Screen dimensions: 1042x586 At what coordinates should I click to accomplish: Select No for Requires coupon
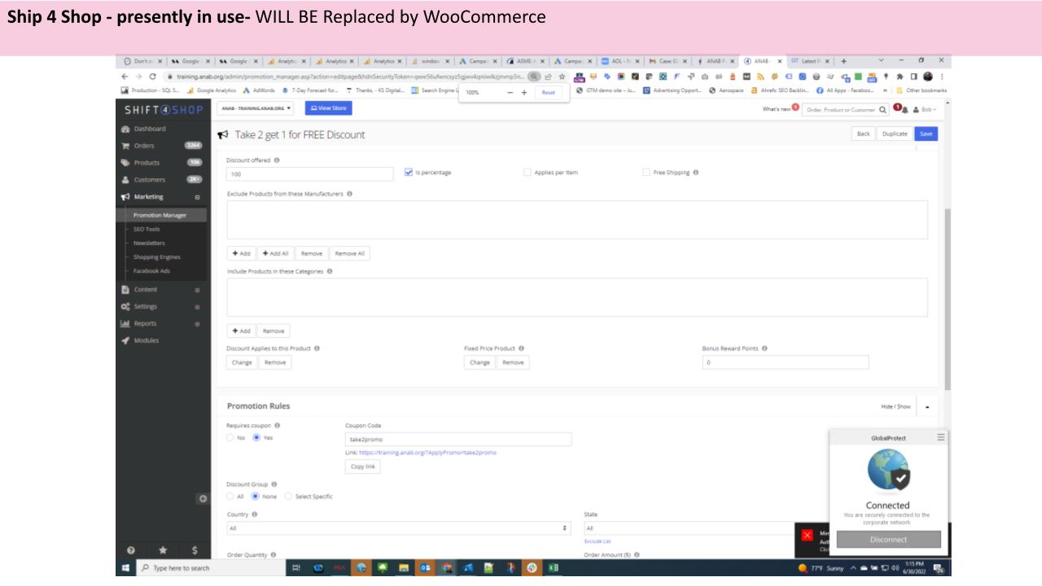[231, 437]
